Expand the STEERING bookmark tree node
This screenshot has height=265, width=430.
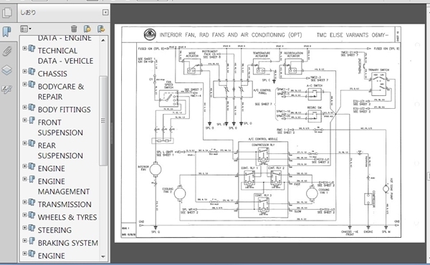pyautogui.click(x=24, y=228)
